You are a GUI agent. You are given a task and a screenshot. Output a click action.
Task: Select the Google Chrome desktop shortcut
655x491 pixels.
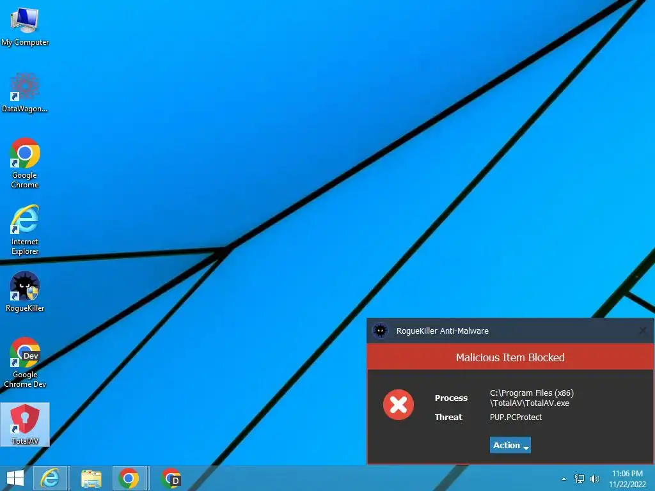[25, 163]
